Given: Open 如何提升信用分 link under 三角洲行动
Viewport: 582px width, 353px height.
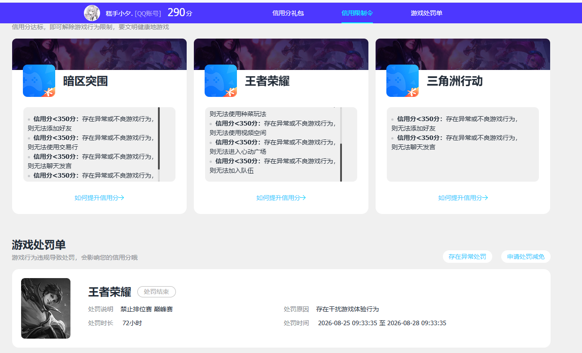Looking at the screenshot, I should [463, 198].
